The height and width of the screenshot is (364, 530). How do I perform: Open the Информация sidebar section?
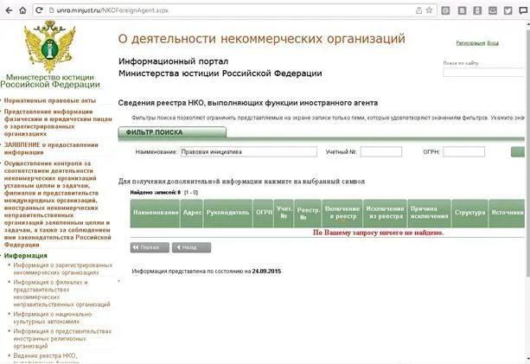tap(25, 256)
